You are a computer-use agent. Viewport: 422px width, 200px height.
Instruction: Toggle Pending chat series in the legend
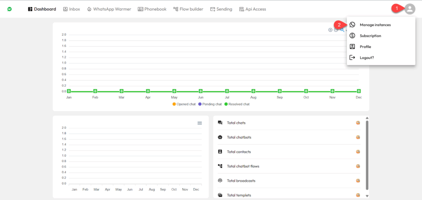coord(210,104)
